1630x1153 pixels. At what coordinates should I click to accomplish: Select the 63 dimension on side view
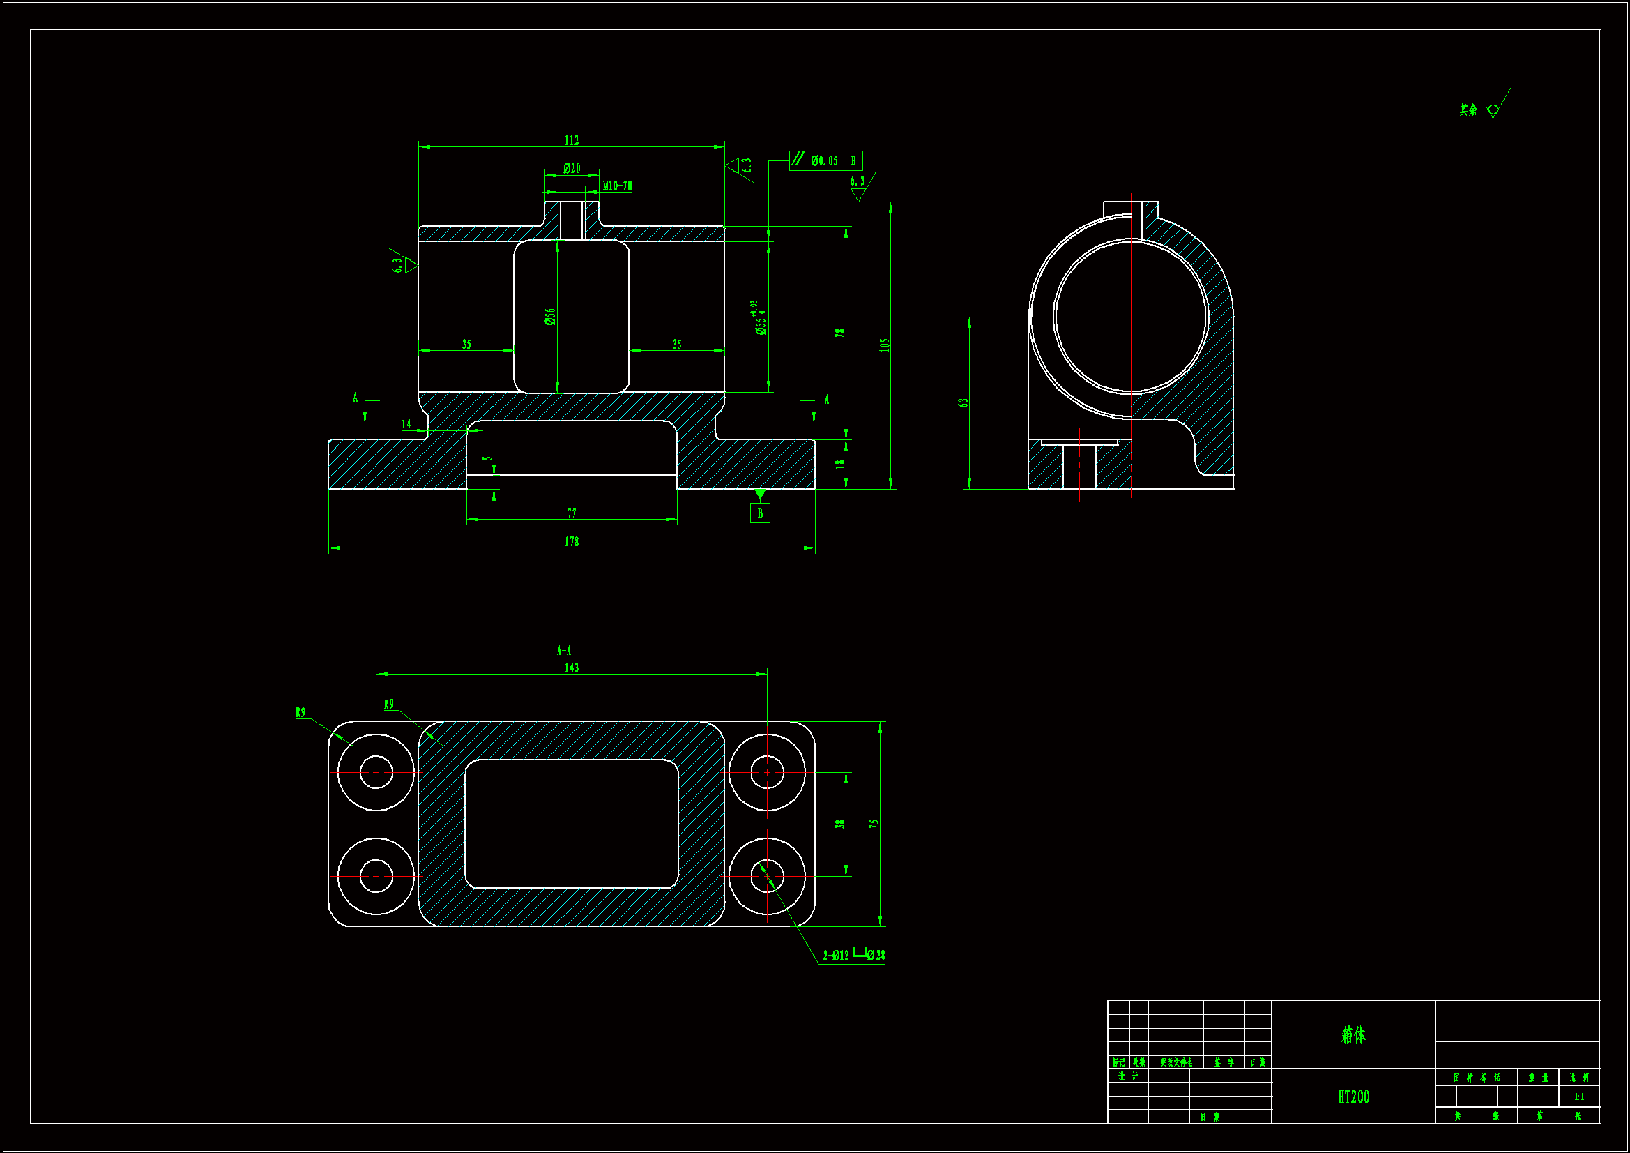tap(963, 402)
